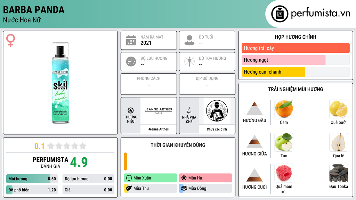Click the green 4.9 Perfumista score
The image size is (356, 200).
tap(79, 162)
